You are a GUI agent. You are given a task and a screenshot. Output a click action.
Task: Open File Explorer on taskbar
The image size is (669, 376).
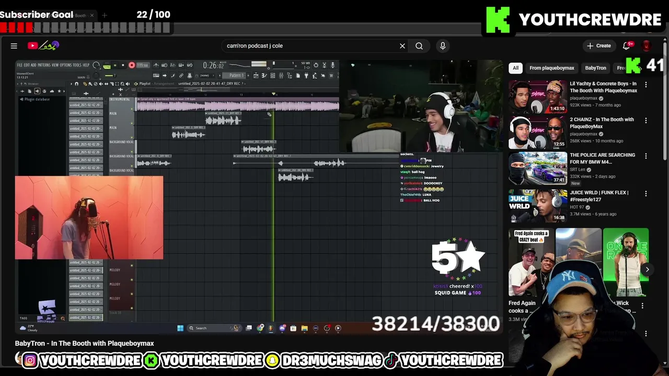point(304,328)
